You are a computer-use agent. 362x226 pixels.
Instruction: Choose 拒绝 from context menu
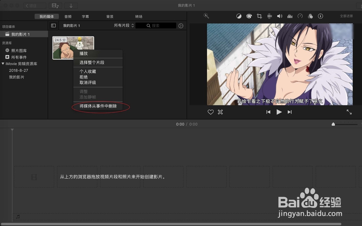98,77
